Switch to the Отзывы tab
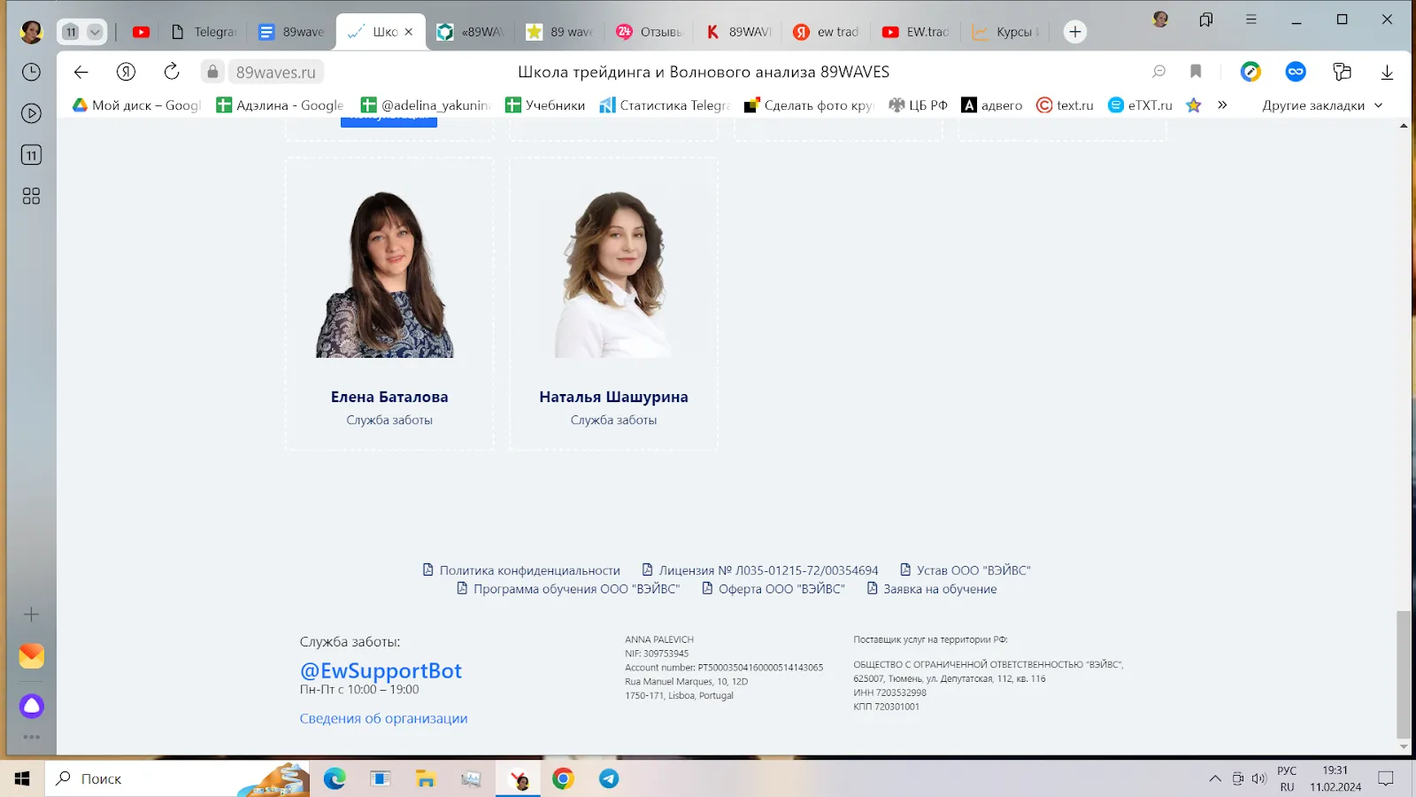Screen dimensions: 1416x797 click(x=651, y=32)
